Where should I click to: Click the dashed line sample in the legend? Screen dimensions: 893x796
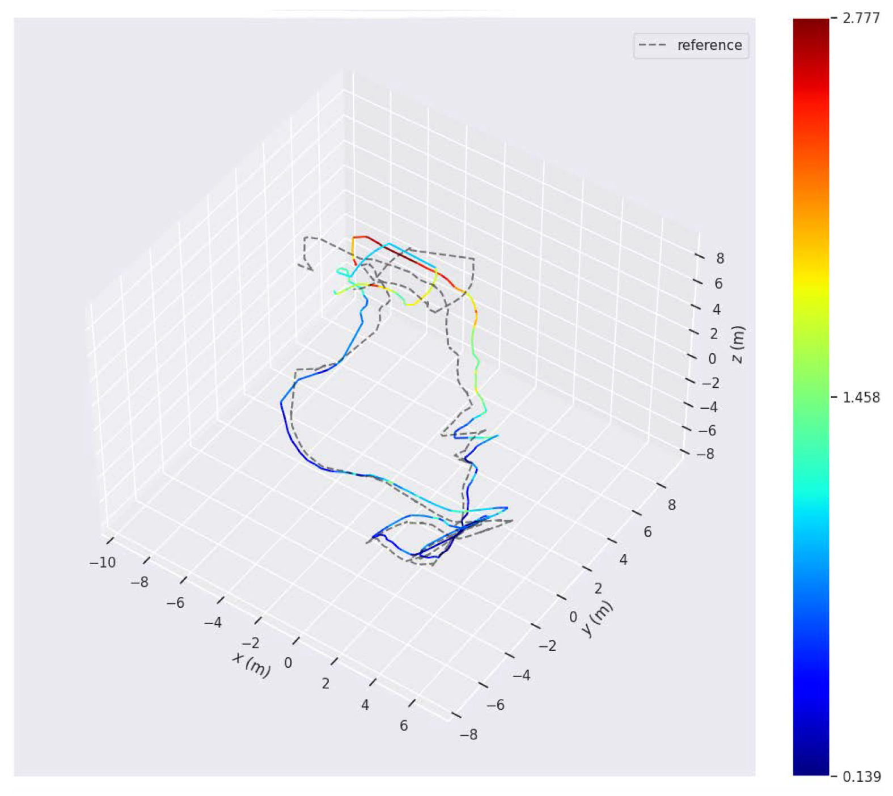(652, 45)
